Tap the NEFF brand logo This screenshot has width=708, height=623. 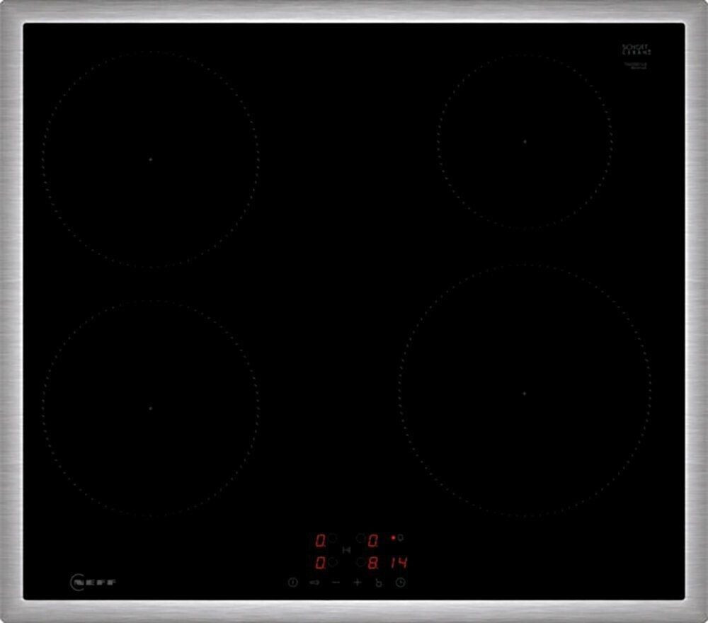click(x=93, y=583)
